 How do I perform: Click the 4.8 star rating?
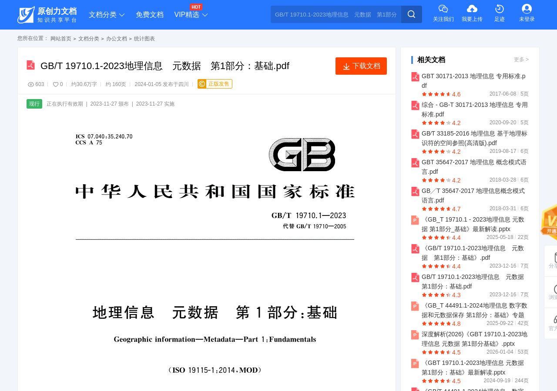point(441,324)
